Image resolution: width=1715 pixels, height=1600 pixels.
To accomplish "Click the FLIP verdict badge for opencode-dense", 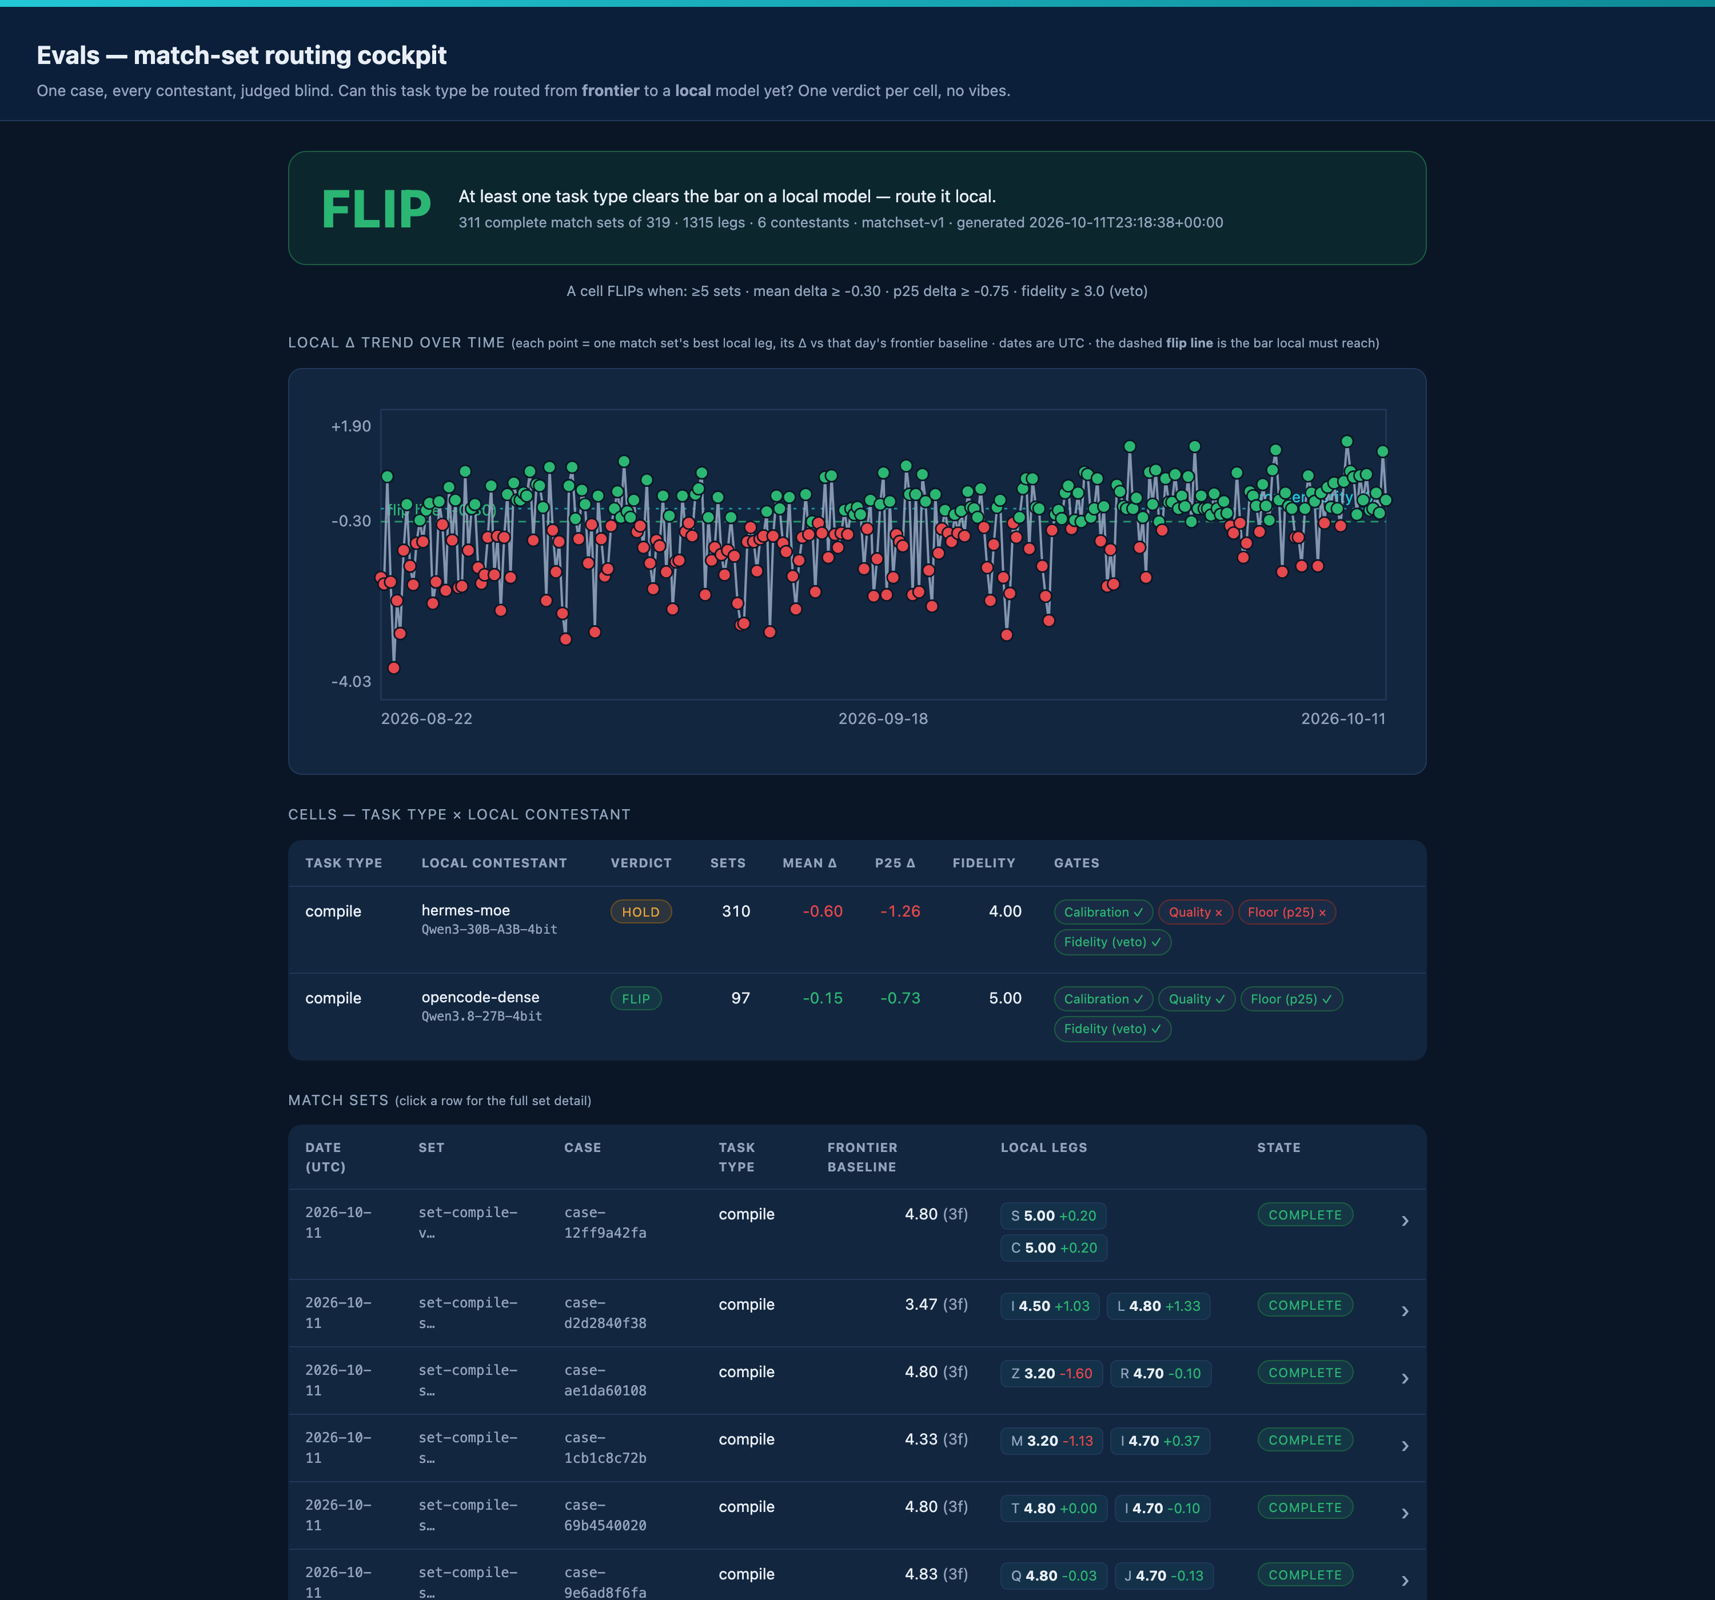I will click(x=636, y=999).
